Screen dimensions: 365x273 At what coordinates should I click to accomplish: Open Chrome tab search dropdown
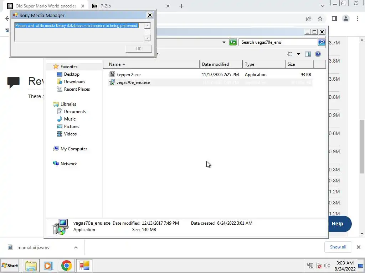pos(322,6)
